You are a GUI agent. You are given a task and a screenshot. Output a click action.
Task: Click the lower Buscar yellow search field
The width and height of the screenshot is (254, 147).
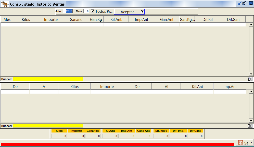coord(48,126)
